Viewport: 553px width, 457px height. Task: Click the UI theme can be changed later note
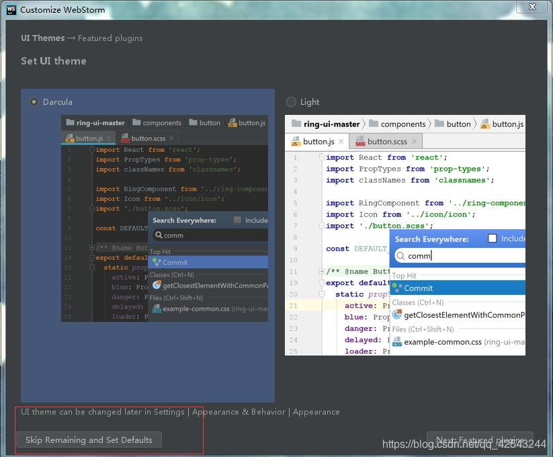(180, 412)
